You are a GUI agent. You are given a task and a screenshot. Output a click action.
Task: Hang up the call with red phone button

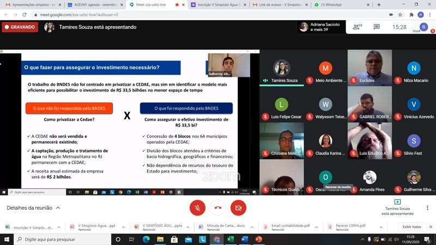coord(218,207)
